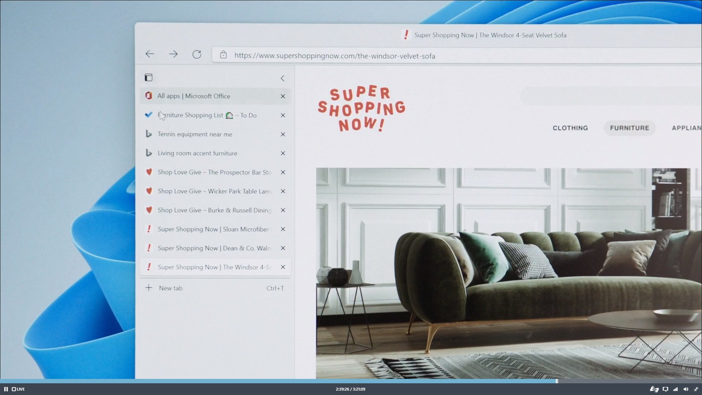Close the Prospector Bar Stool tab

(283, 172)
